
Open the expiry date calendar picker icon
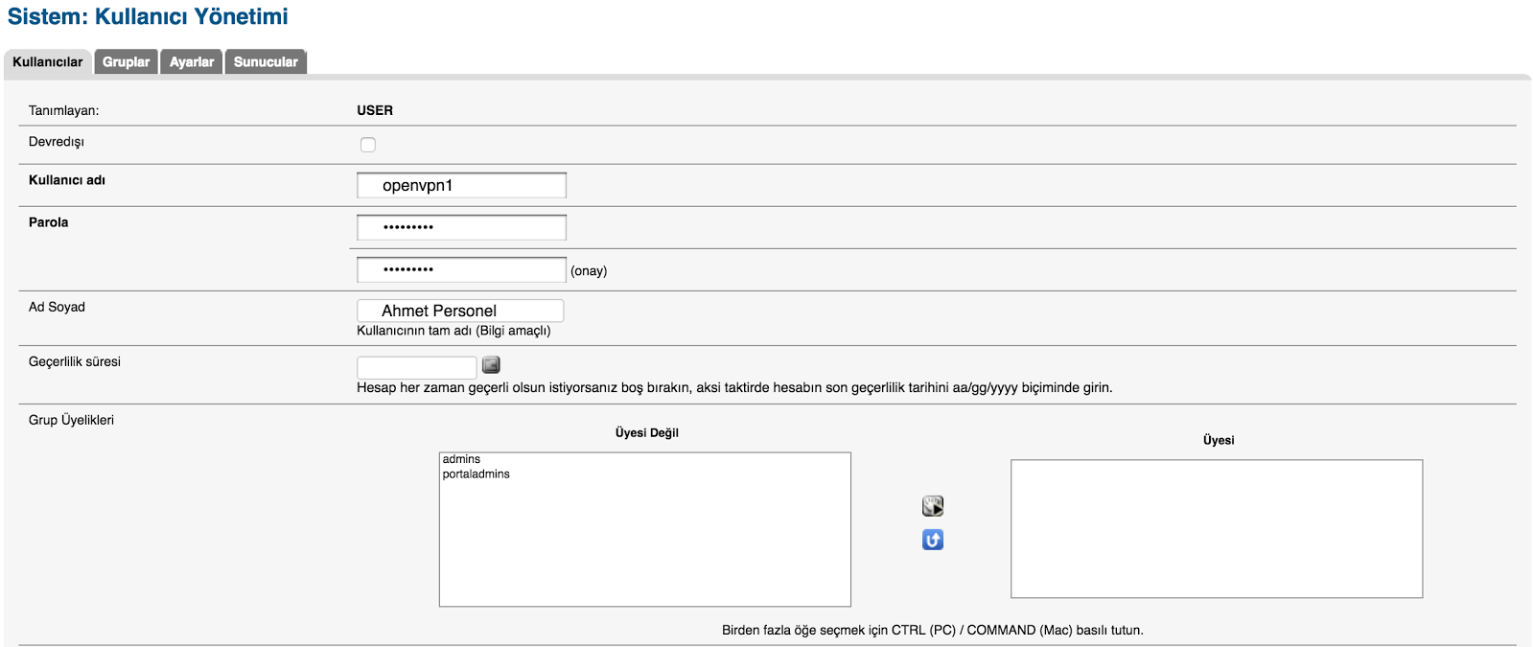coord(491,365)
